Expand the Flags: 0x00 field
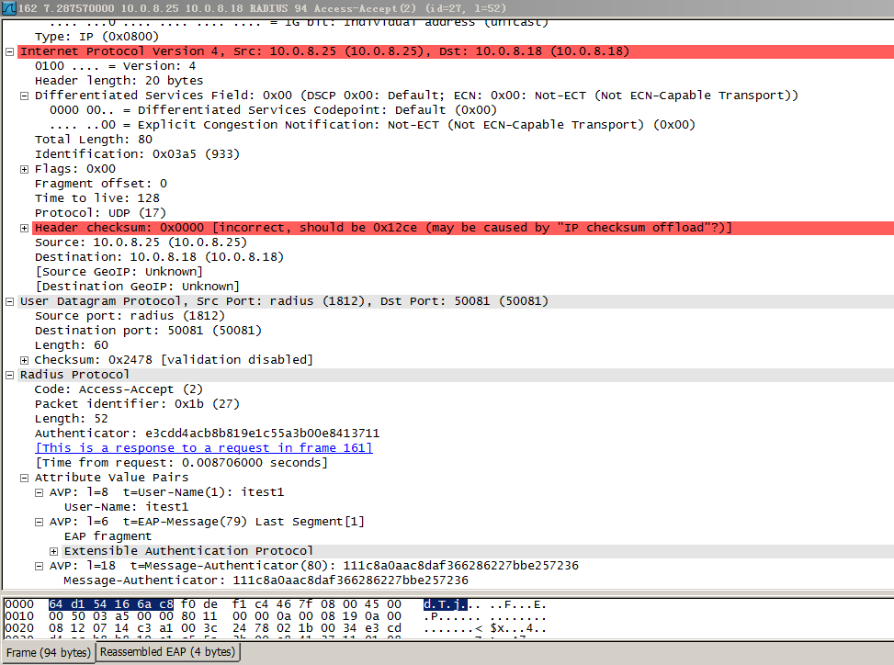This screenshot has height=665, width=894. coord(24,168)
